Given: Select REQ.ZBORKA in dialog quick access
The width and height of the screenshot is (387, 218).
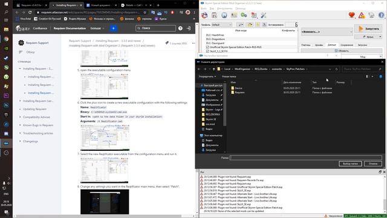Looking at the screenshot, I should pyautogui.click(x=212, y=114).
